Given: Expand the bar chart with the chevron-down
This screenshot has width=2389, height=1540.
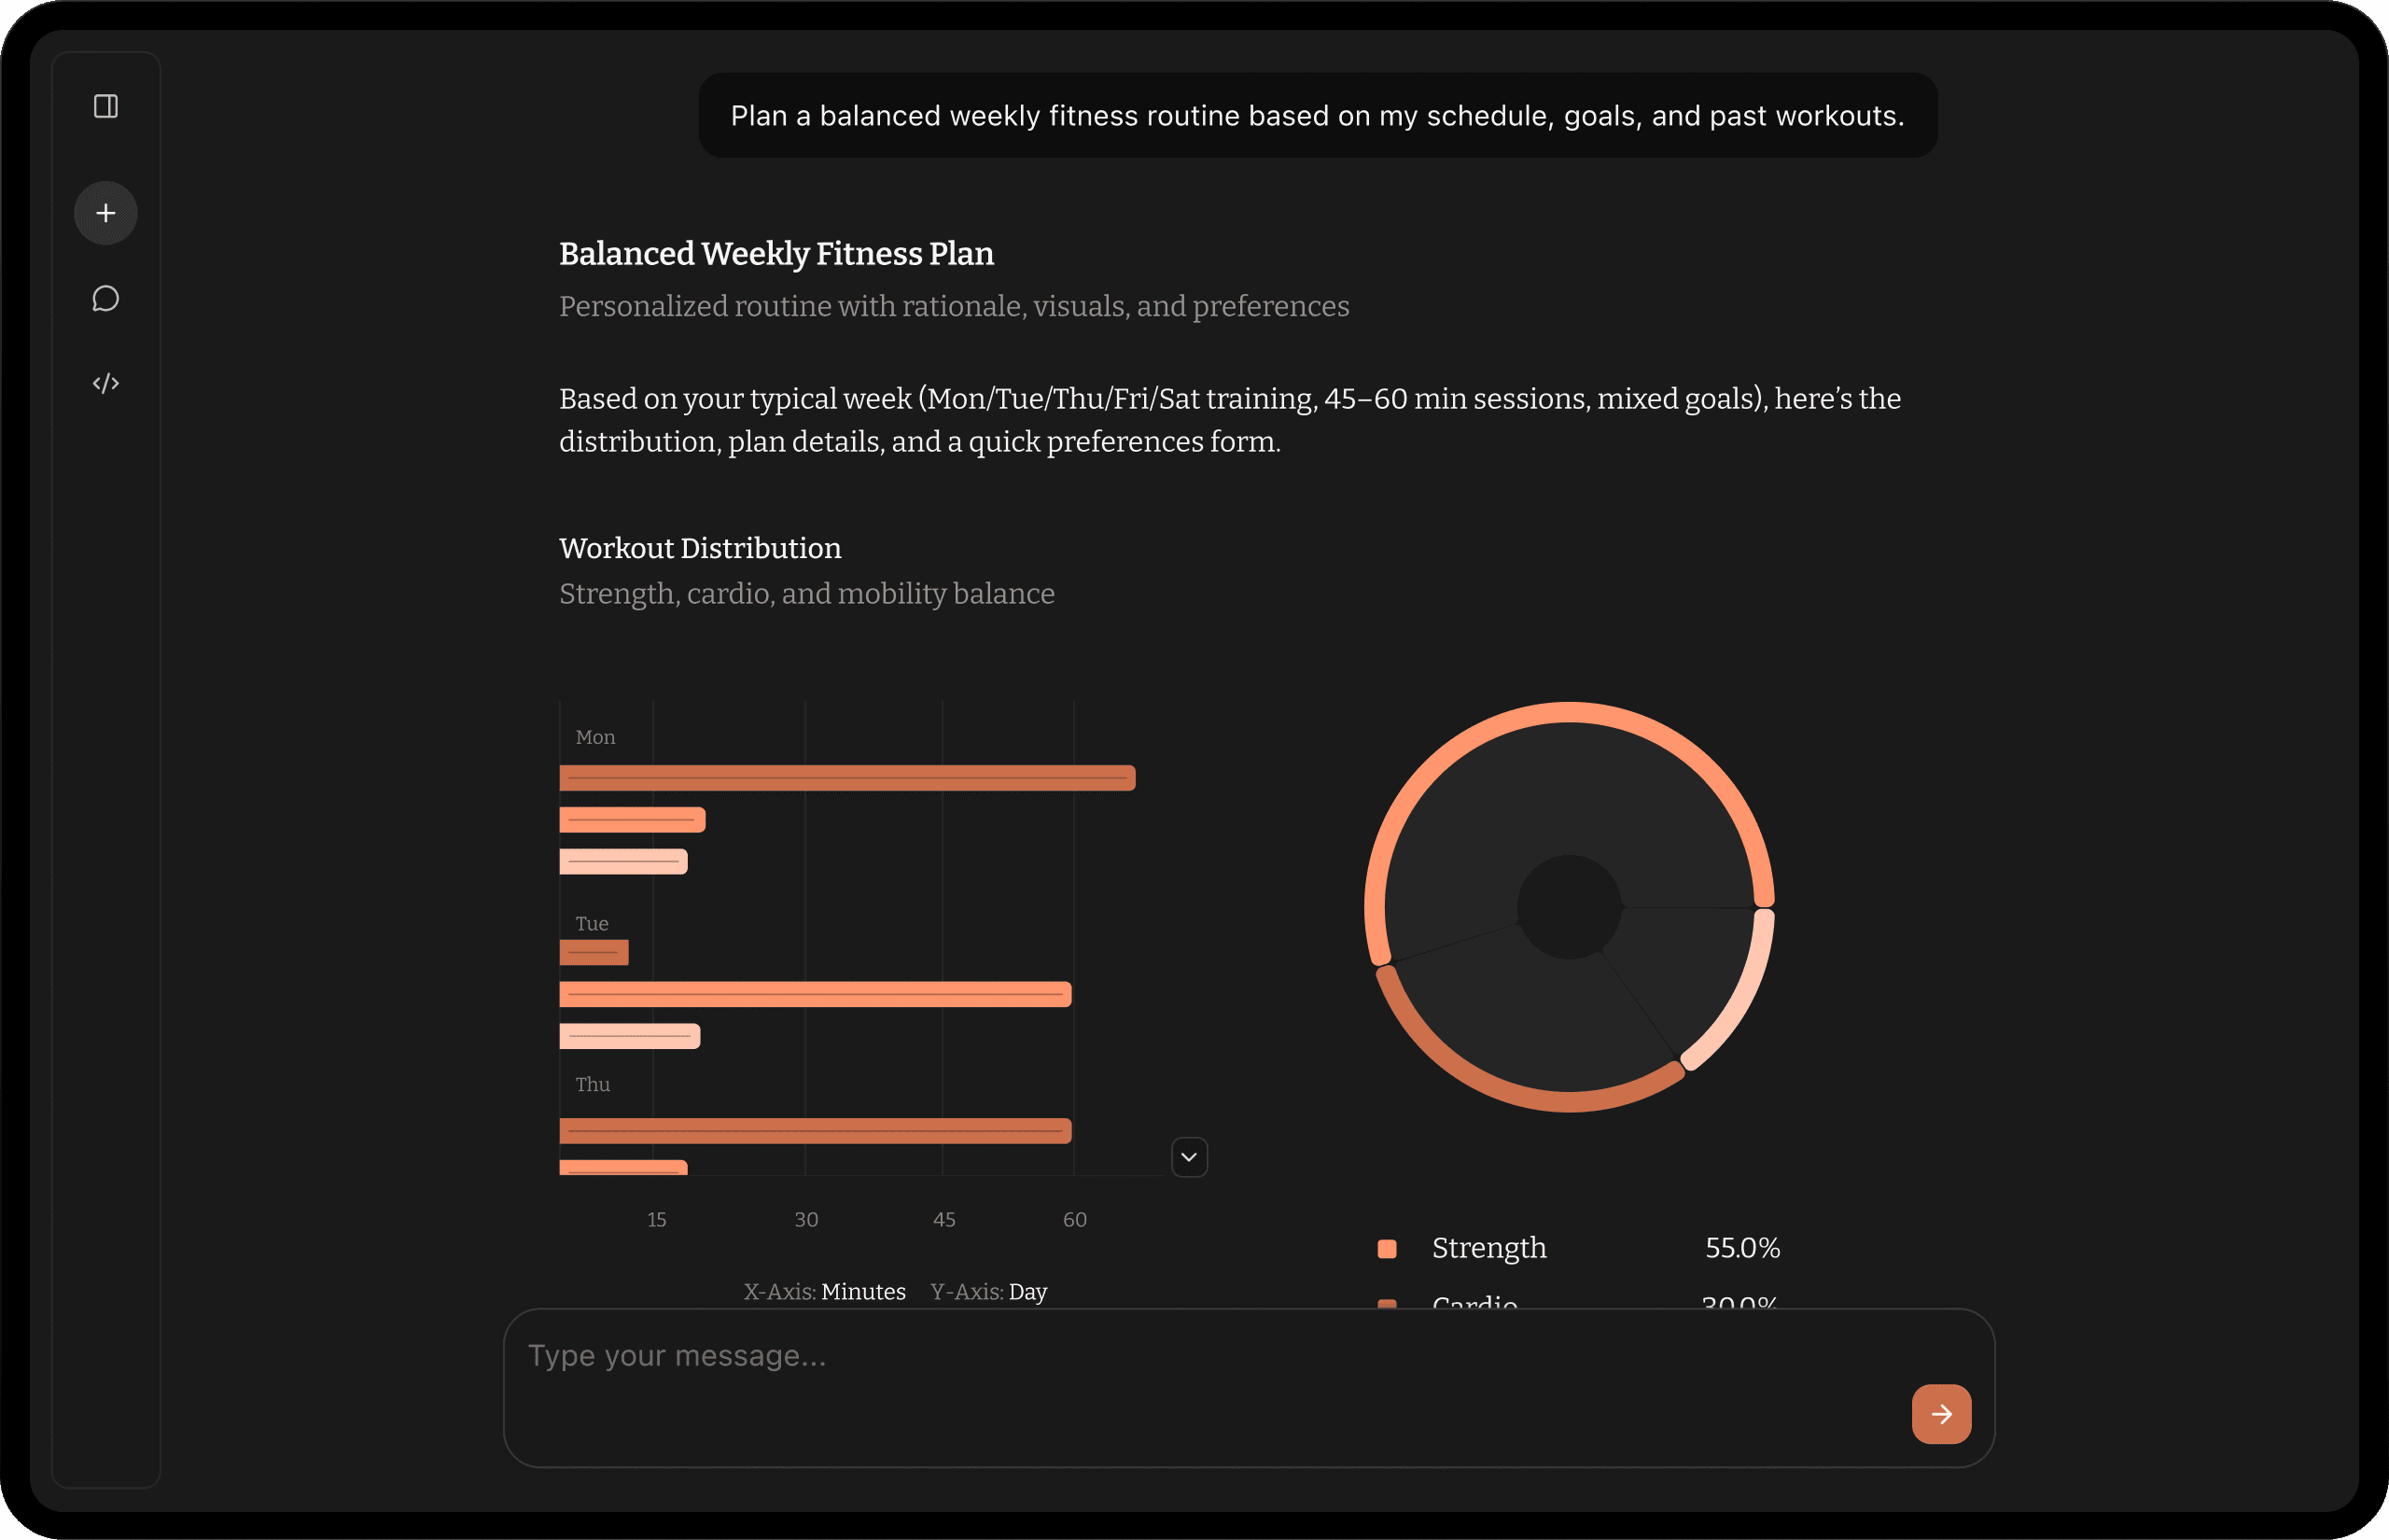Looking at the screenshot, I should click(1189, 1157).
